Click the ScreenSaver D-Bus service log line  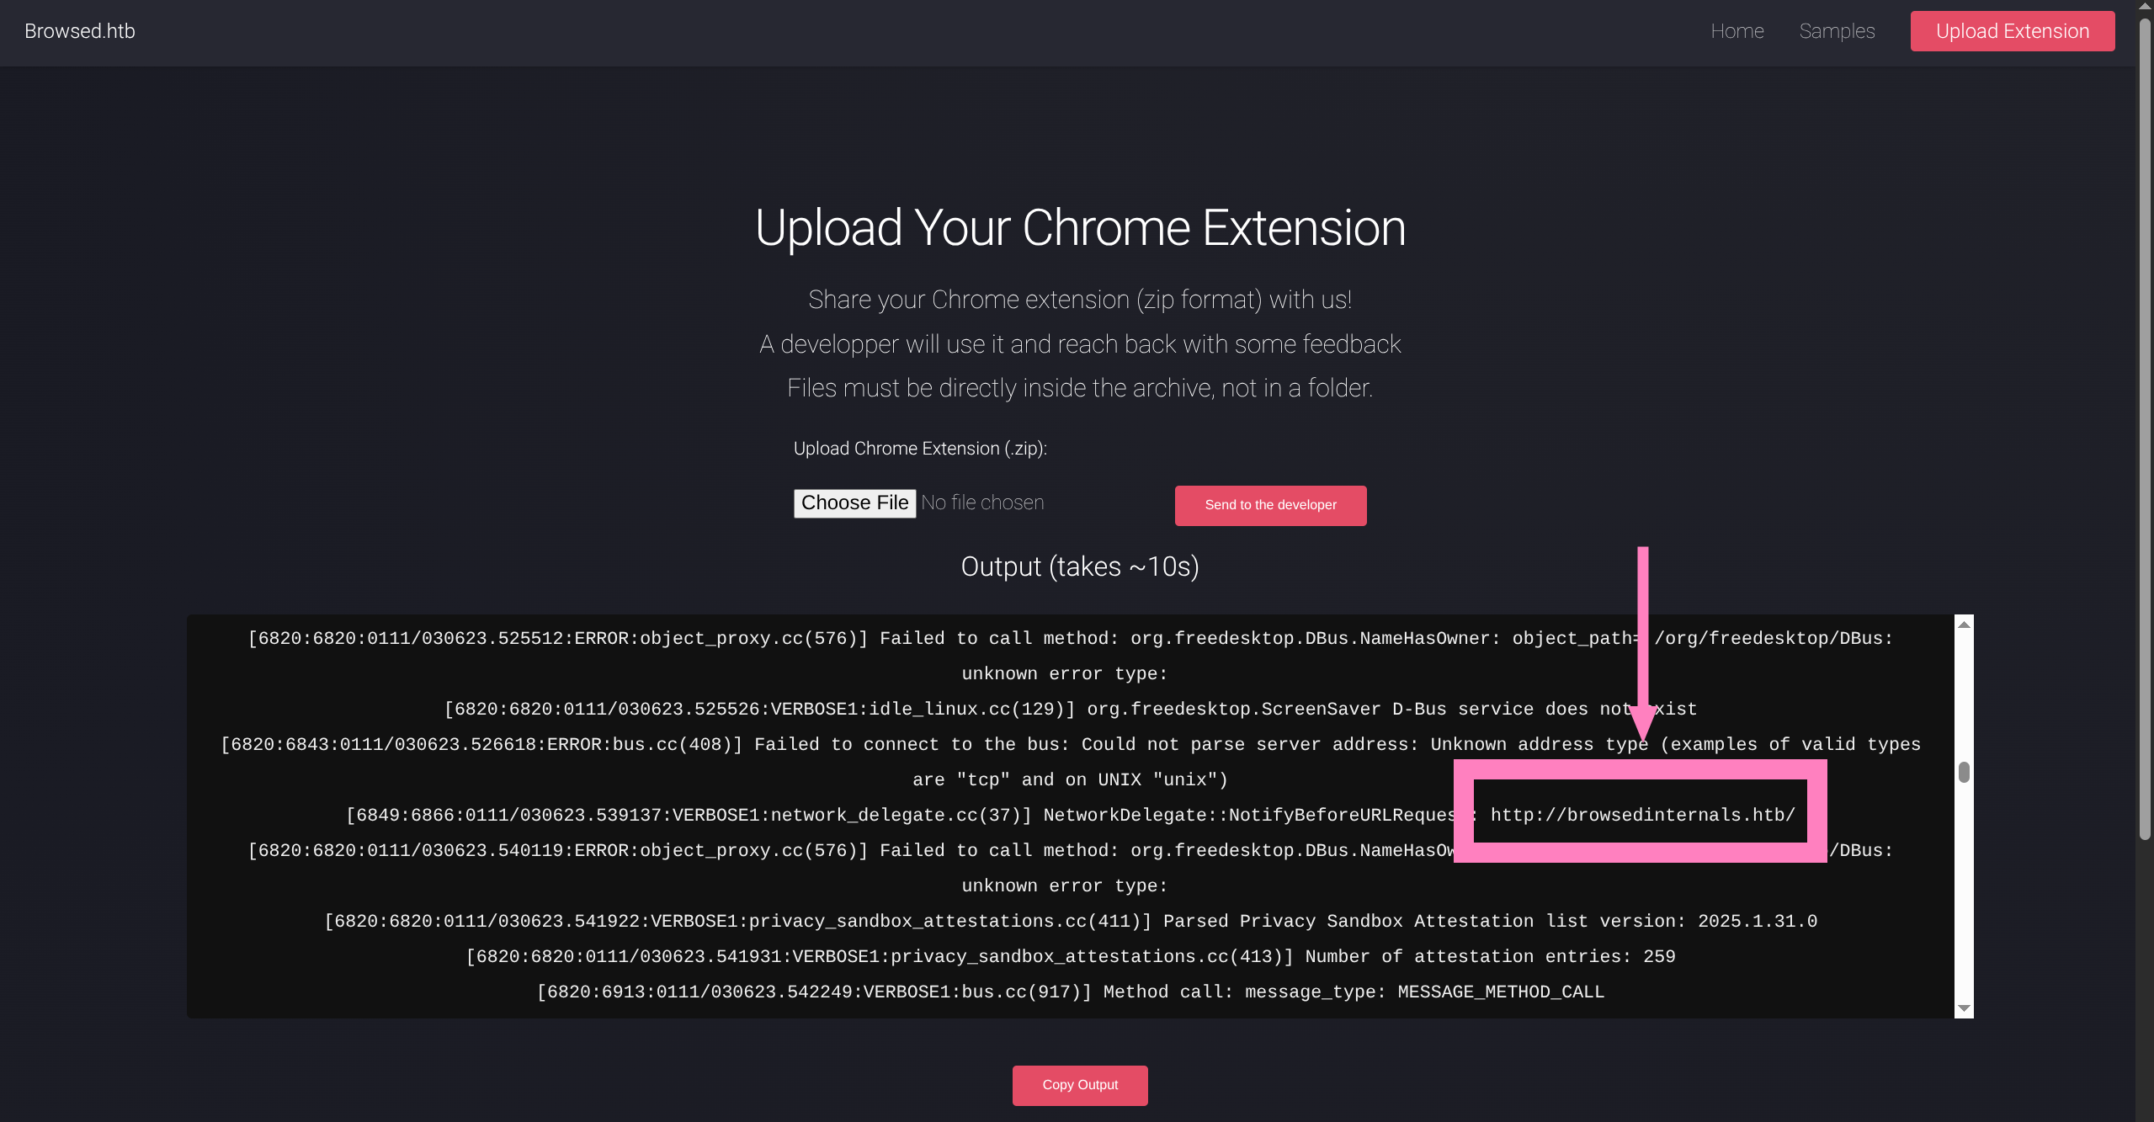coord(1070,709)
